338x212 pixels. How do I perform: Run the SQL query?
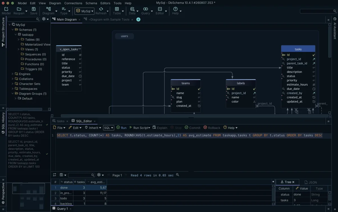click(121, 128)
